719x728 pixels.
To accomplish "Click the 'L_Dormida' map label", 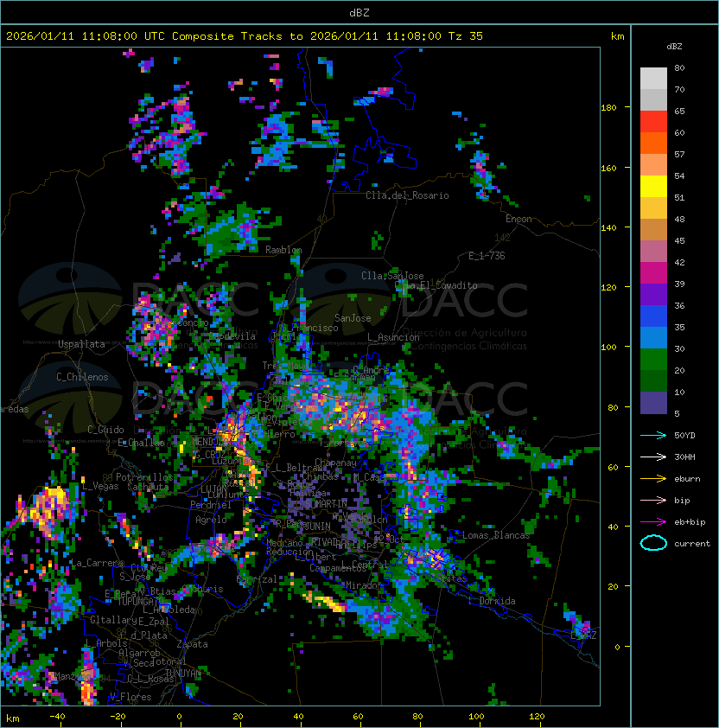I will tap(492, 601).
